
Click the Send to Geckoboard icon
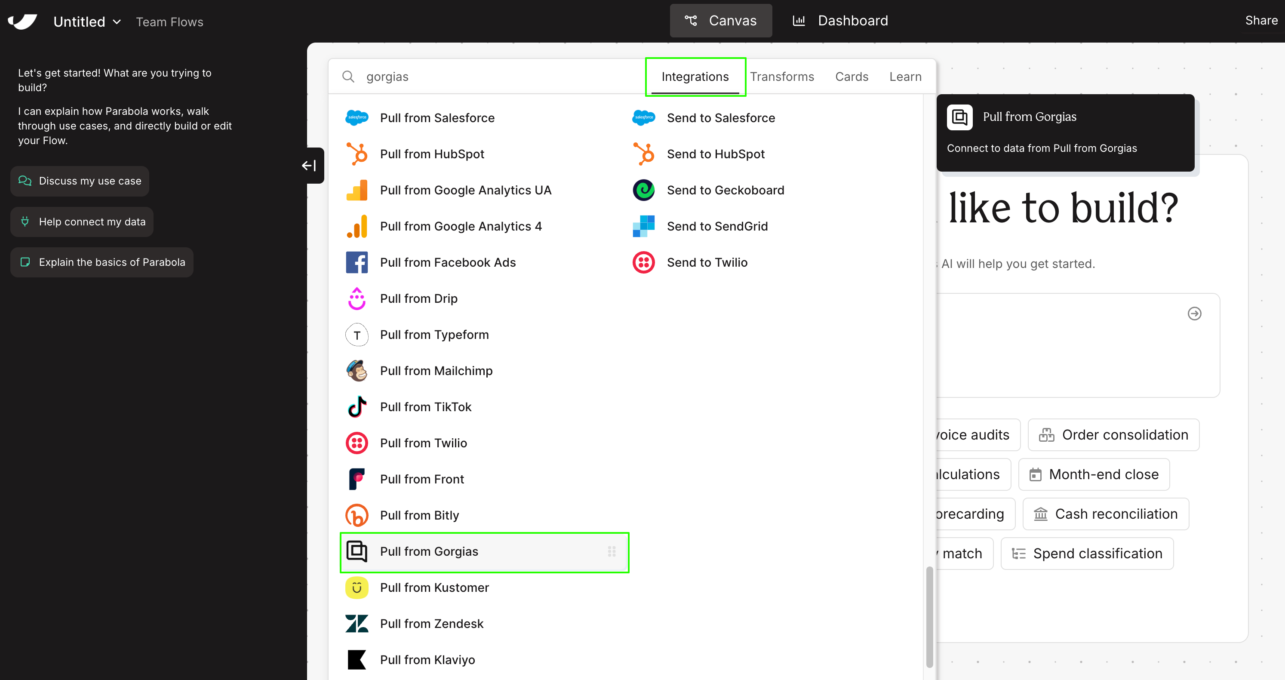point(643,190)
